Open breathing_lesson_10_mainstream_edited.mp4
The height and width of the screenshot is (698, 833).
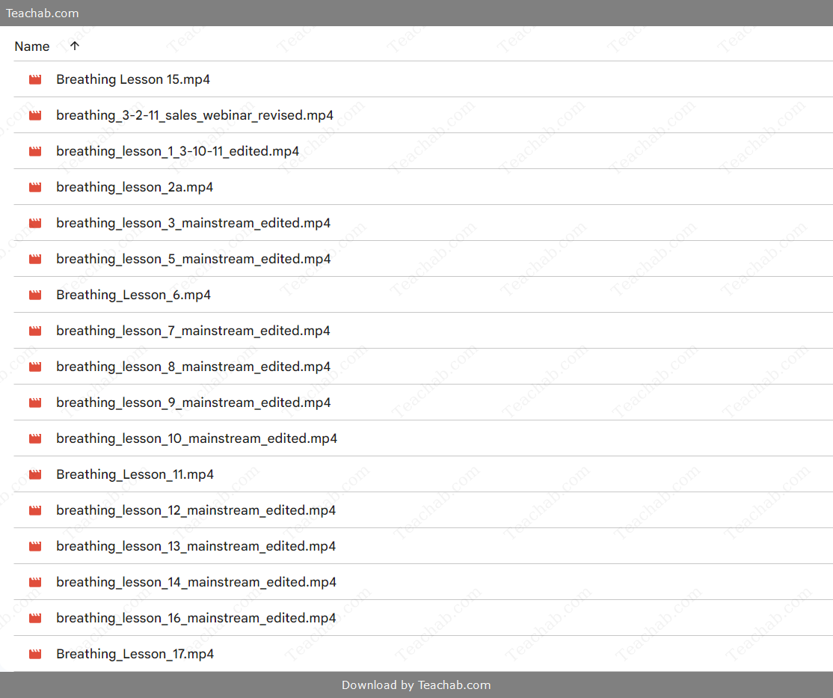click(197, 438)
